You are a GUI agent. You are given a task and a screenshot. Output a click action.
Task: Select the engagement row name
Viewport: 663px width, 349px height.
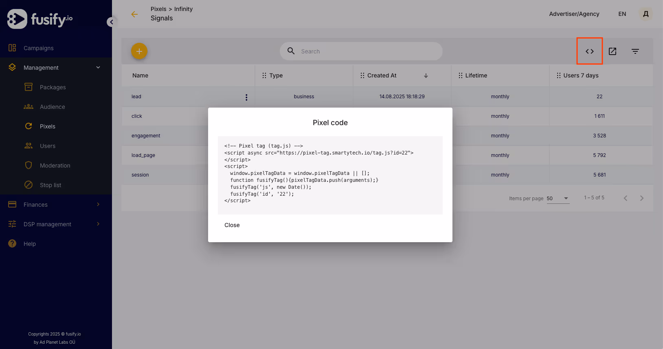146,136
